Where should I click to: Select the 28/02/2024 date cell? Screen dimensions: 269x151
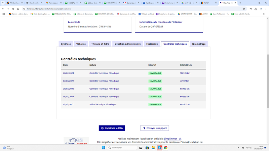tap(69, 73)
